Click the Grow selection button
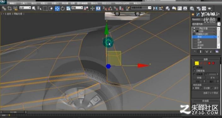222x118 pixels. tap(213, 78)
